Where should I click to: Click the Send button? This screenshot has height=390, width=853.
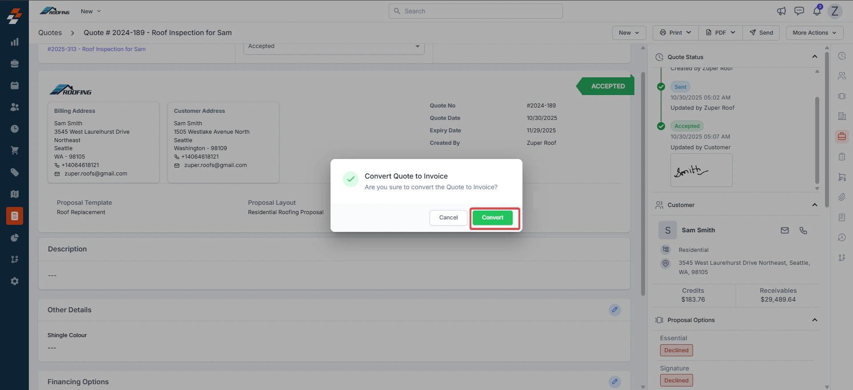coord(761,32)
